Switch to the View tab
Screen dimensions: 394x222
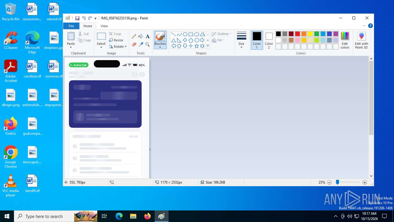coord(104,26)
